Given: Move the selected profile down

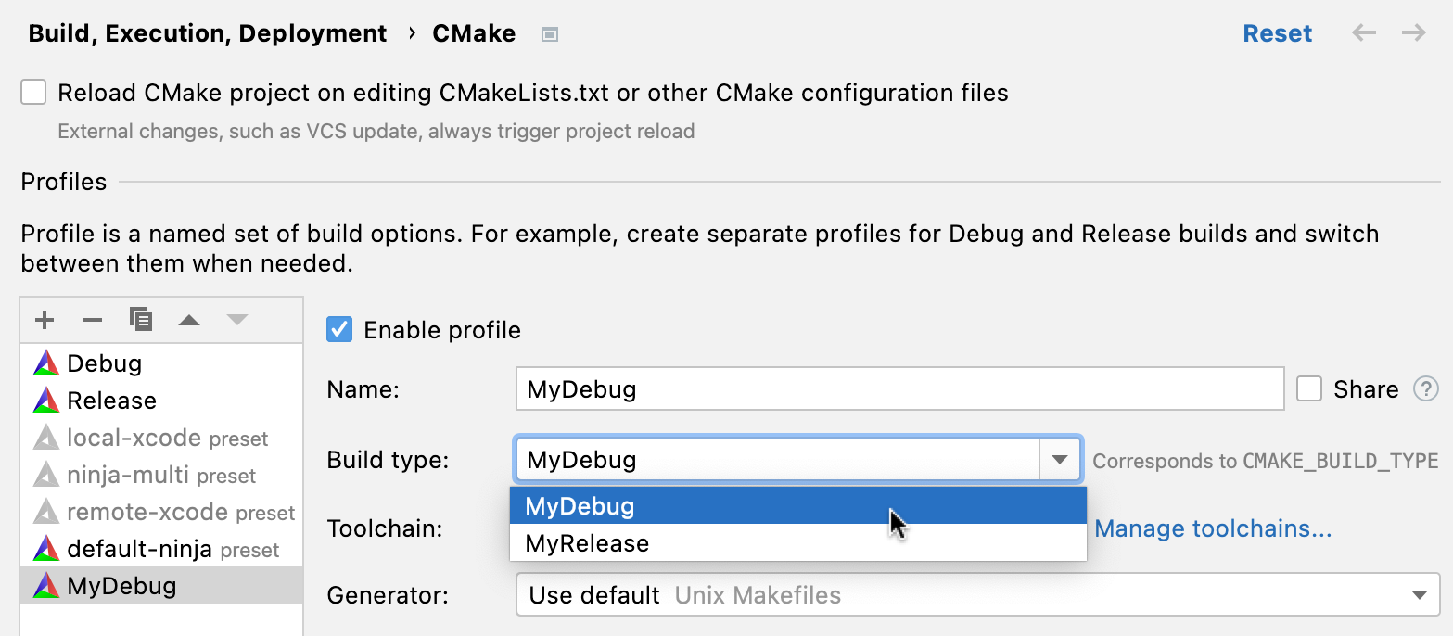Looking at the screenshot, I should [x=237, y=319].
